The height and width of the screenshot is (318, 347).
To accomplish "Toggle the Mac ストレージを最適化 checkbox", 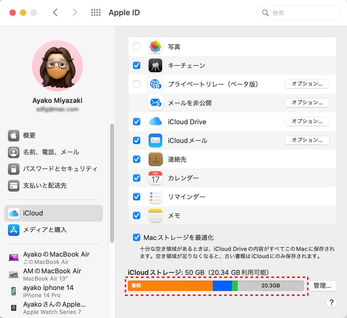I will click(136, 237).
